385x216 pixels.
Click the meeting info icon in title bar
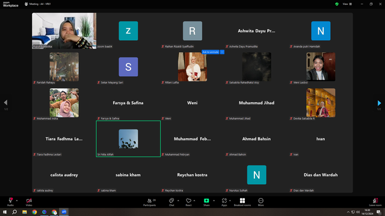[x=26, y=4]
